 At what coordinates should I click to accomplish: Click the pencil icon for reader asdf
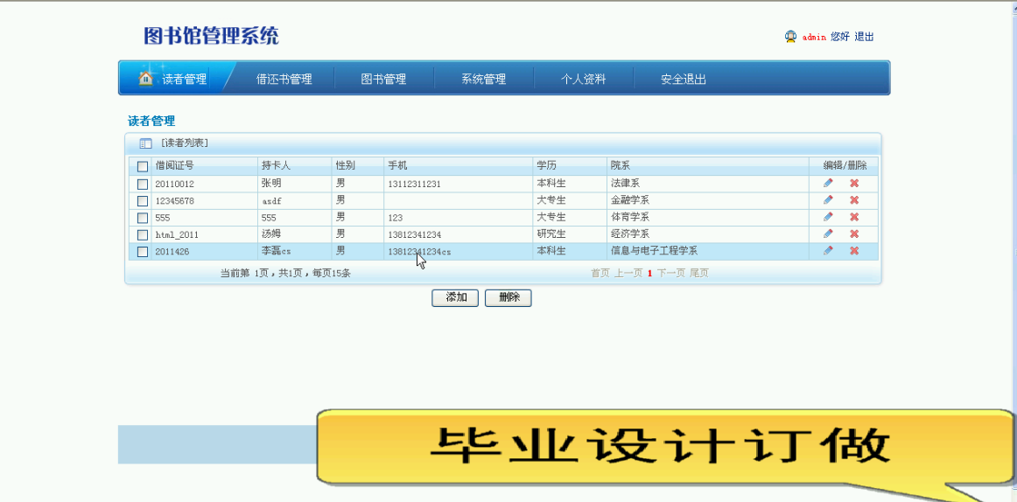(x=828, y=200)
